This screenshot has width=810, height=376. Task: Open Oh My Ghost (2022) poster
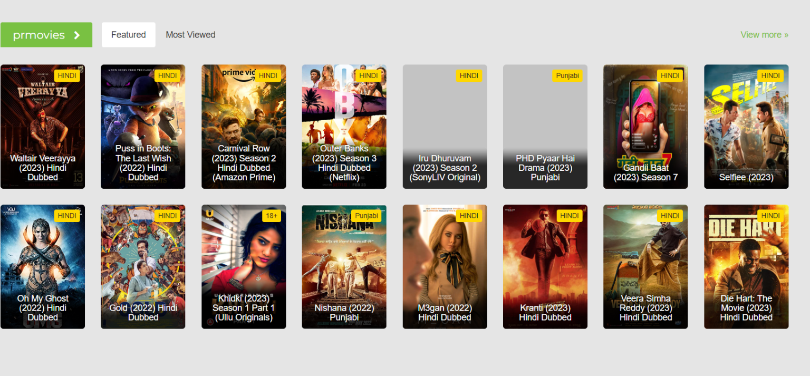(x=43, y=267)
